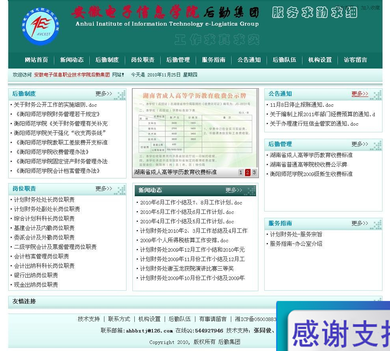Open 关于办理建行短信金管家的通知.doc
The image size is (390, 351).
(x=314, y=124)
